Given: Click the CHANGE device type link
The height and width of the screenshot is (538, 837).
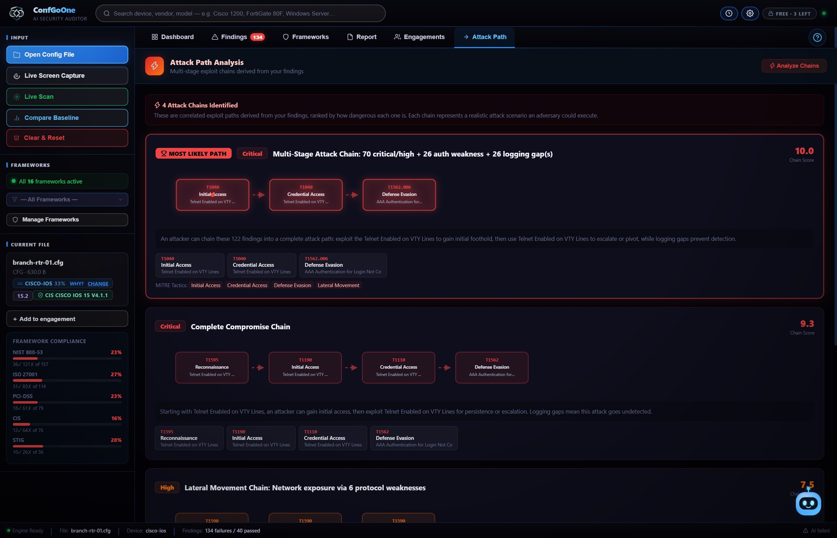Looking at the screenshot, I should pyautogui.click(x=98, y=284).
